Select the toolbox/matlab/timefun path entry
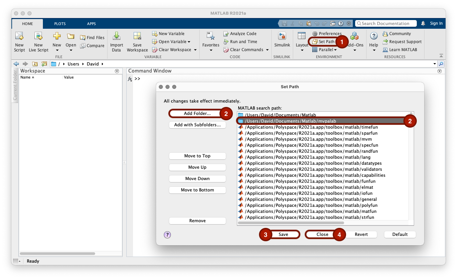Image resolution: width=457 pixels, height=279 pixels. pyautogui.click(x=323, y=127)
